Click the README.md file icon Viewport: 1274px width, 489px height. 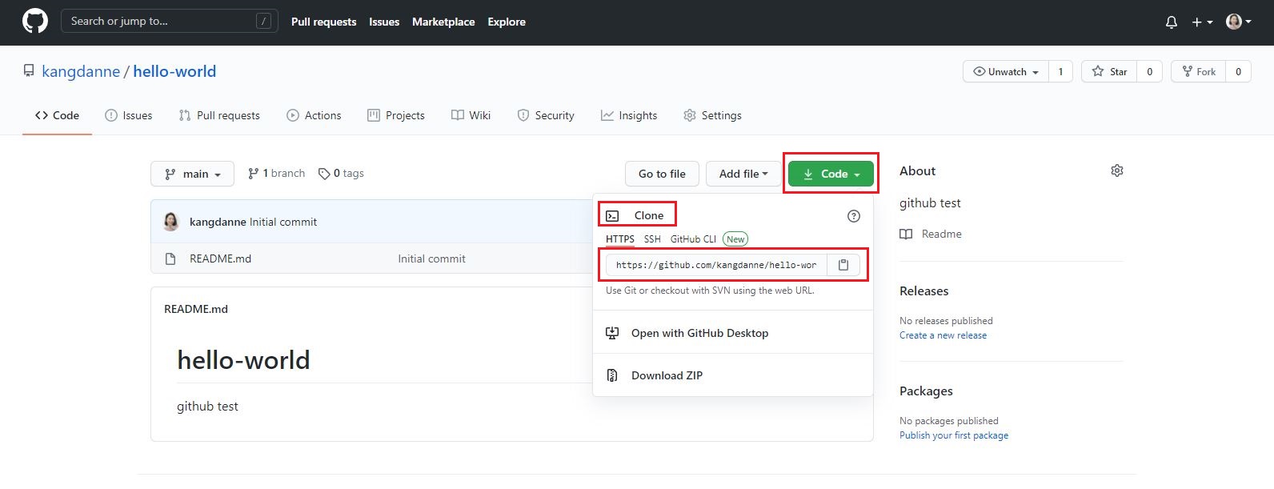pyautogui.click(x=170, y=259)
